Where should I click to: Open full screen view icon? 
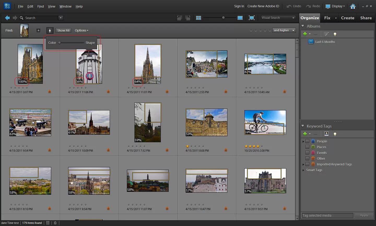(252, 18)
